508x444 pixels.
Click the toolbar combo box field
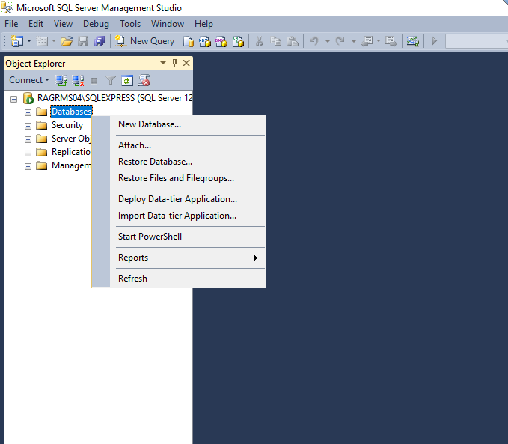tap(477, 41)
